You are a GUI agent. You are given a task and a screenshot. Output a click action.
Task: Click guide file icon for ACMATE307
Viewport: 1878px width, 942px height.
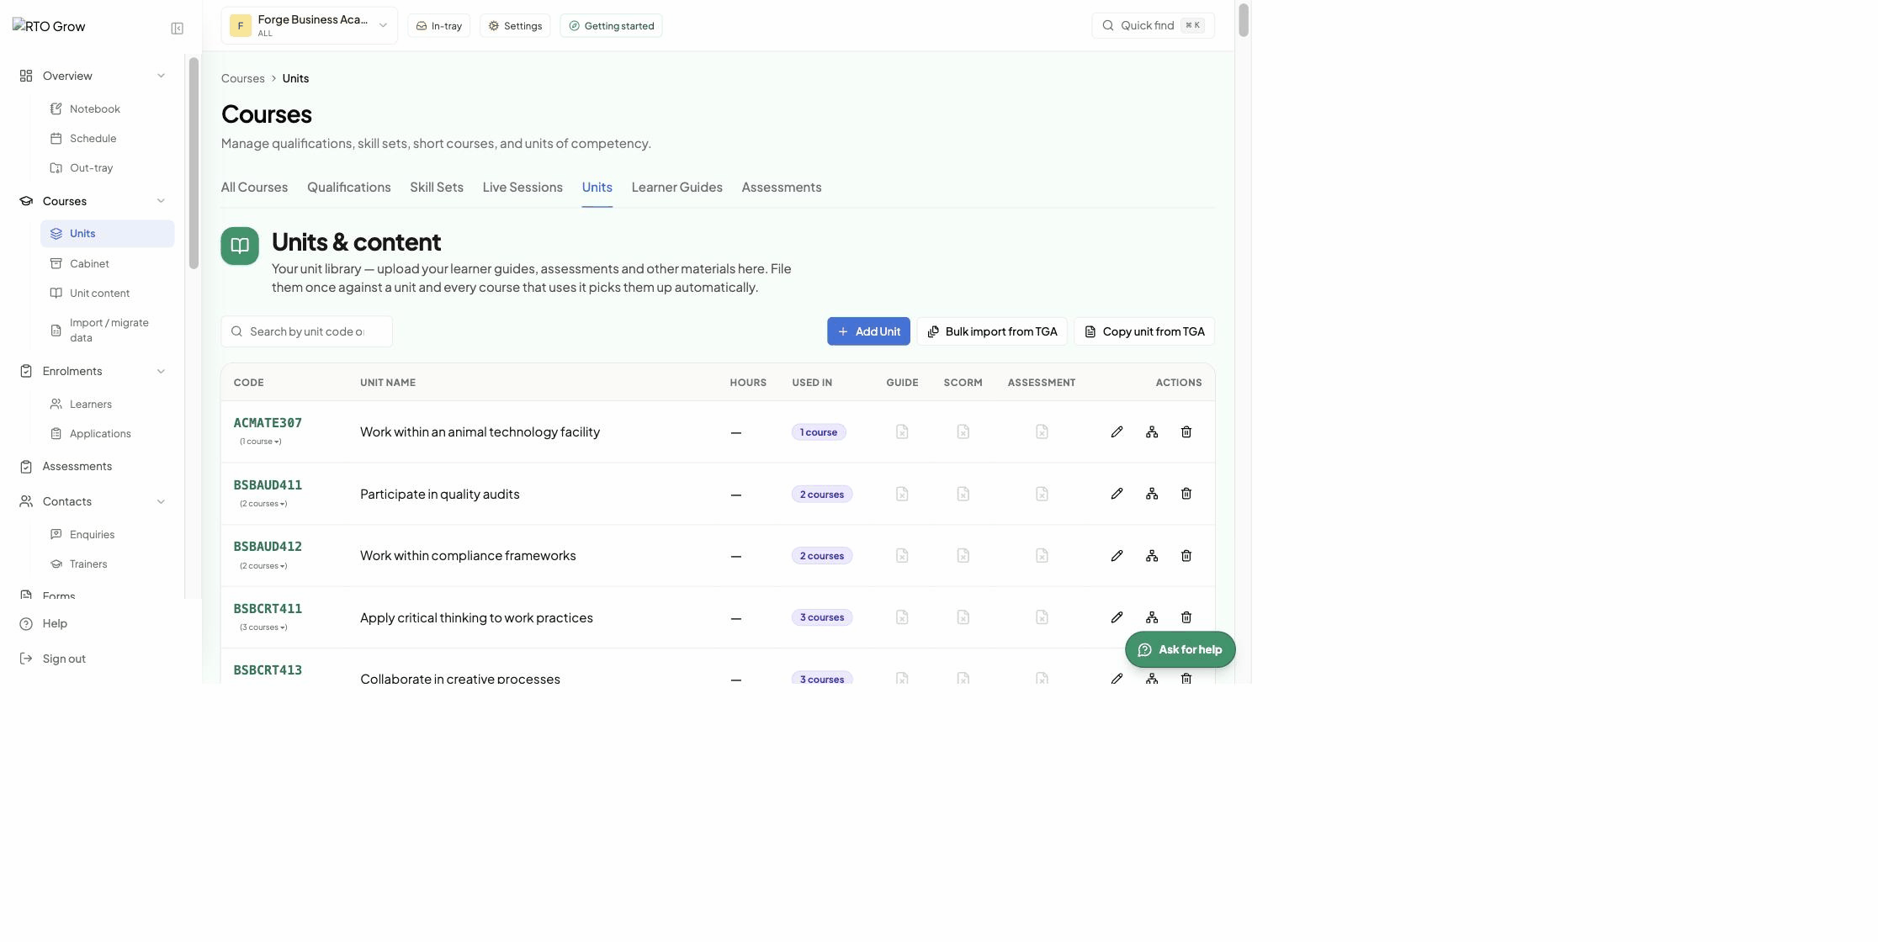click(x=902, y=432)
